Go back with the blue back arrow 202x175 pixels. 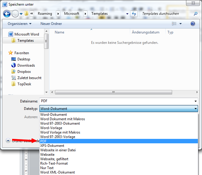click(x=7, y=14)
